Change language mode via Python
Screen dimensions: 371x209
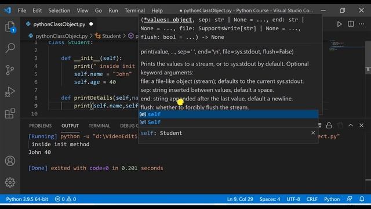pyautogui.click(x=332, y=199)
